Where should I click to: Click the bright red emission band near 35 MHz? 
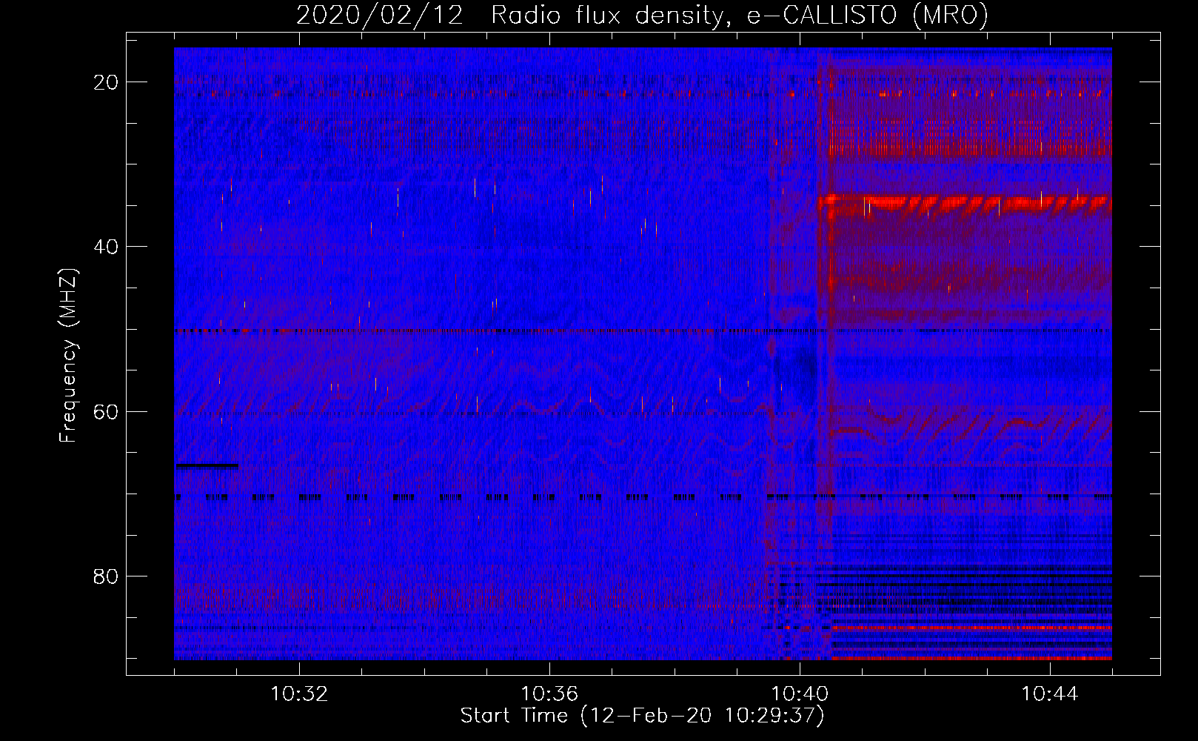pyautogui.click(x=965, y=203)
